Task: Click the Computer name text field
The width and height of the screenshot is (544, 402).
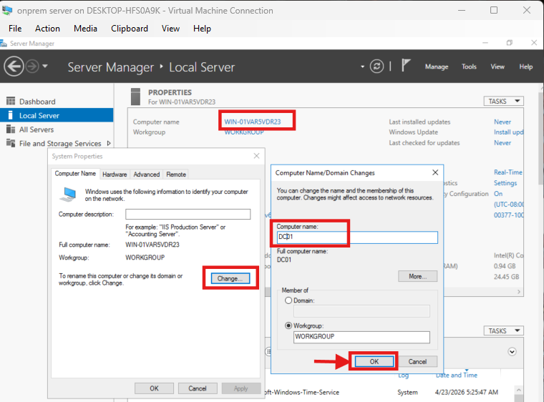Action: point(356,237)
